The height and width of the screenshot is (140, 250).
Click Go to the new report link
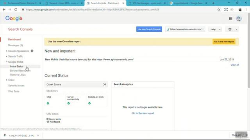pos(143,113)
